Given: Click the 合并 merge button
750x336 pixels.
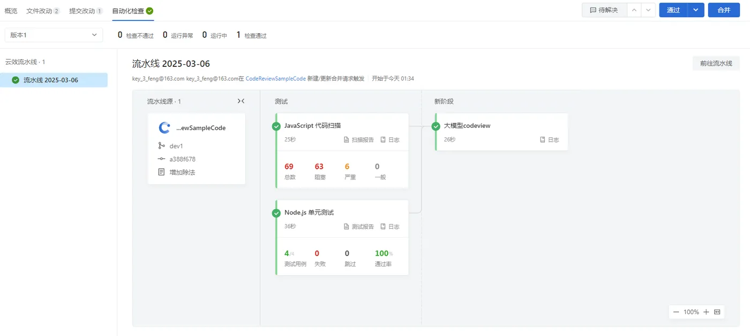Looking at the screenshot, I should (x=724, y=10).
